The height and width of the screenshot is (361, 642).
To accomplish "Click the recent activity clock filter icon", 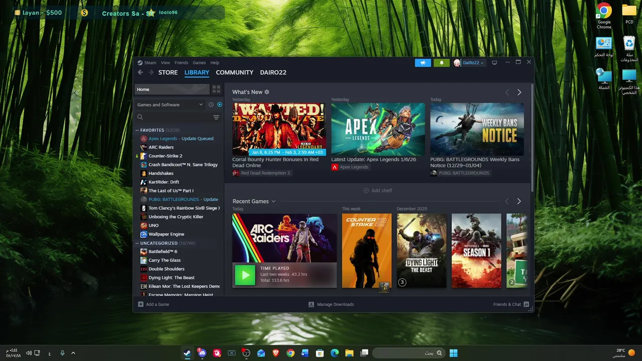I will [211, 105].
